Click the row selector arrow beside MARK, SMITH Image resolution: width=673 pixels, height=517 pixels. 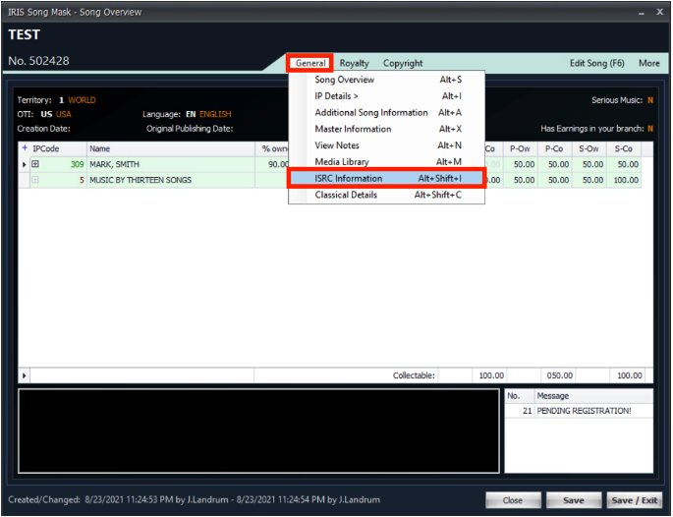click(x=25, y=164)
